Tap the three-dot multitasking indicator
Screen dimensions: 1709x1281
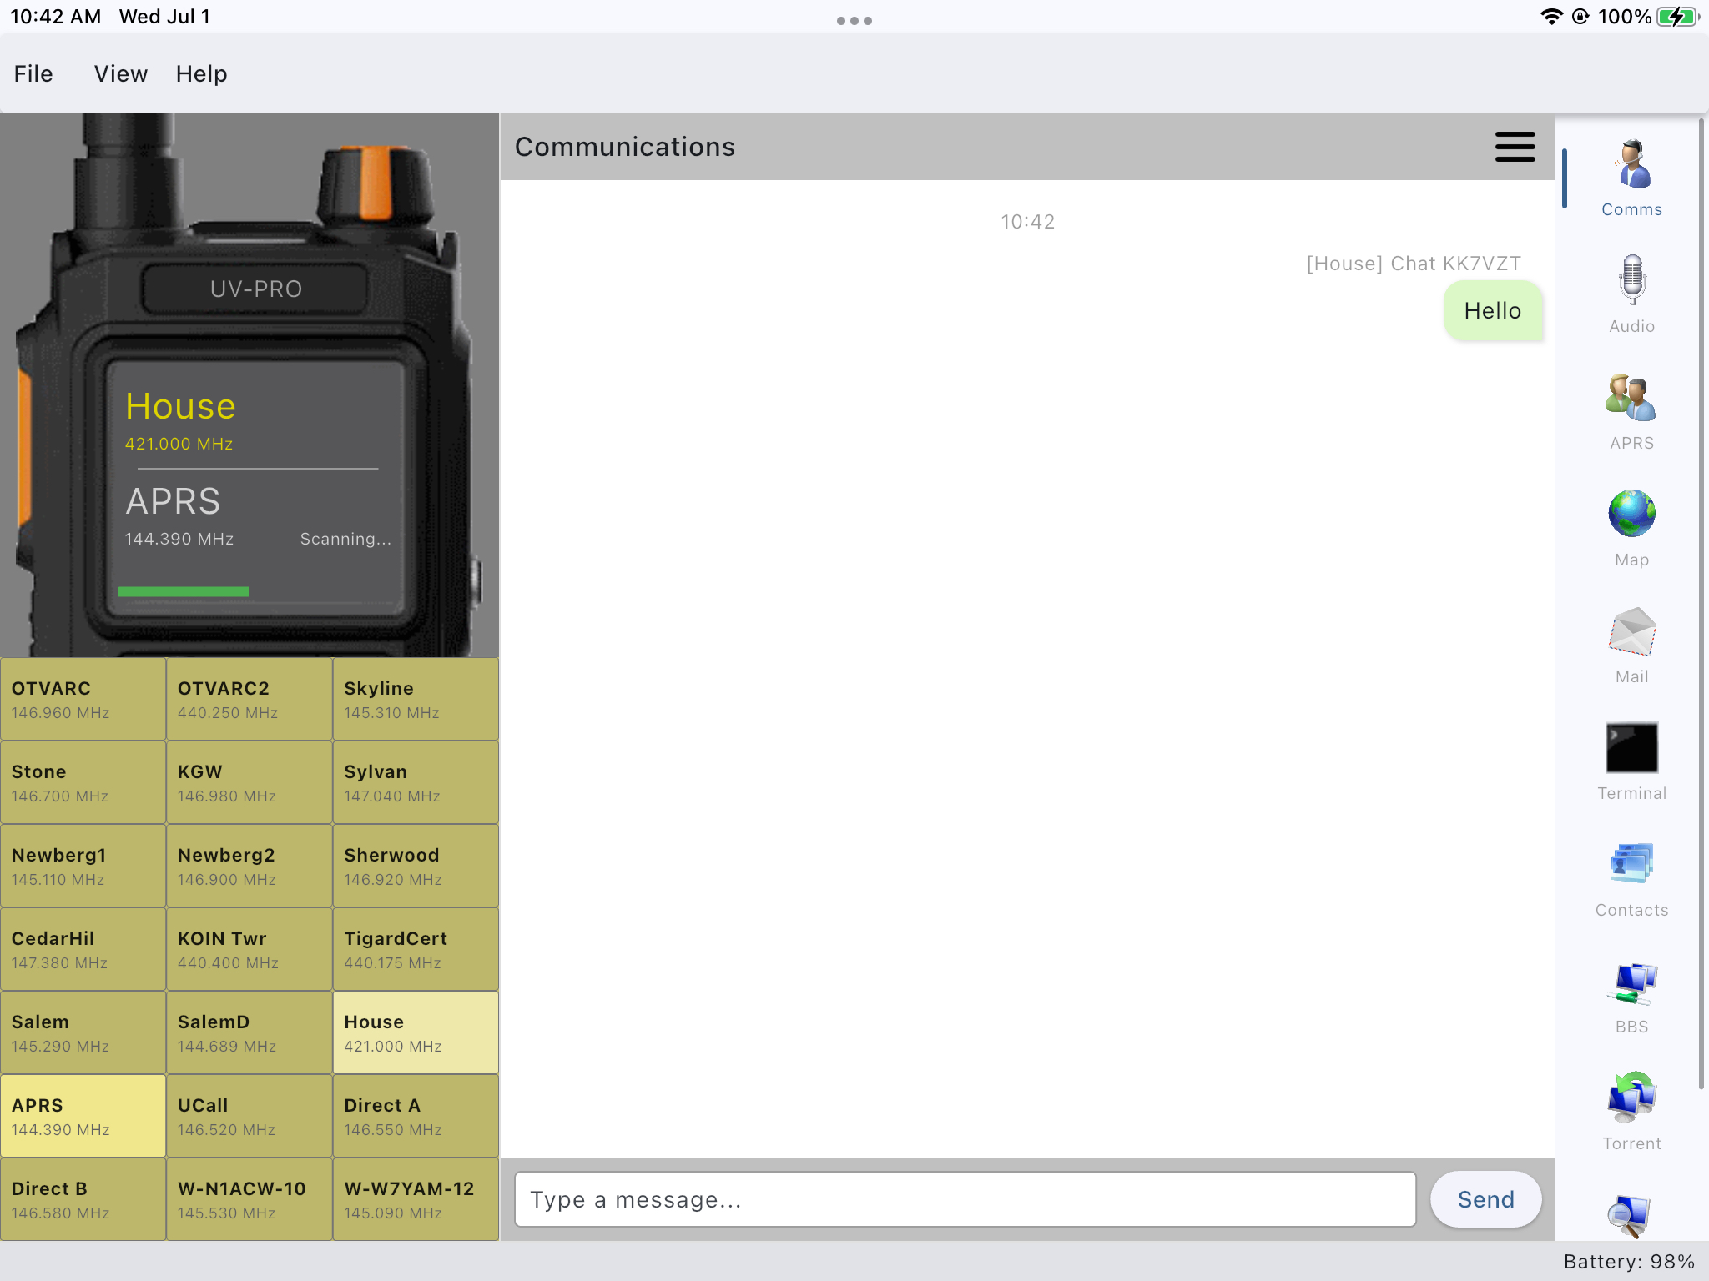[x=854, y=21]
